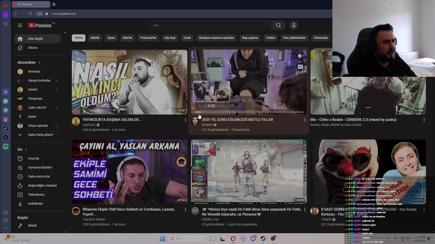Select the Oyun filter chip

[111, 38]
